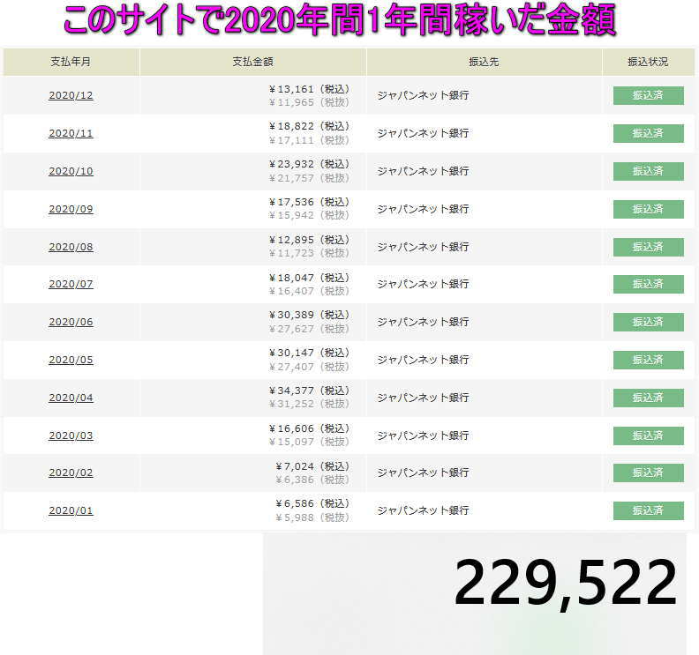
Task: Select the ¥13,161 tax-included amount
Action: [x=310, y=89]
